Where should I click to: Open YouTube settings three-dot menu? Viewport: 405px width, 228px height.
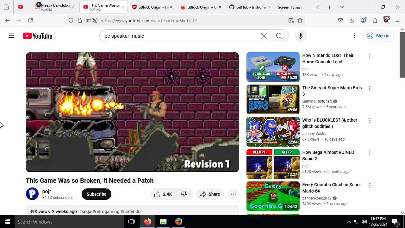click(x=354, y=36)
